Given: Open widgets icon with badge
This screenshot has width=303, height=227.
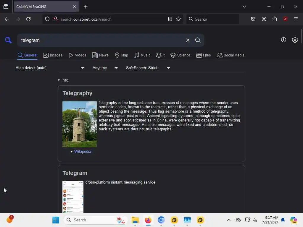Looking at the screenshot, I should pos(10,219).
